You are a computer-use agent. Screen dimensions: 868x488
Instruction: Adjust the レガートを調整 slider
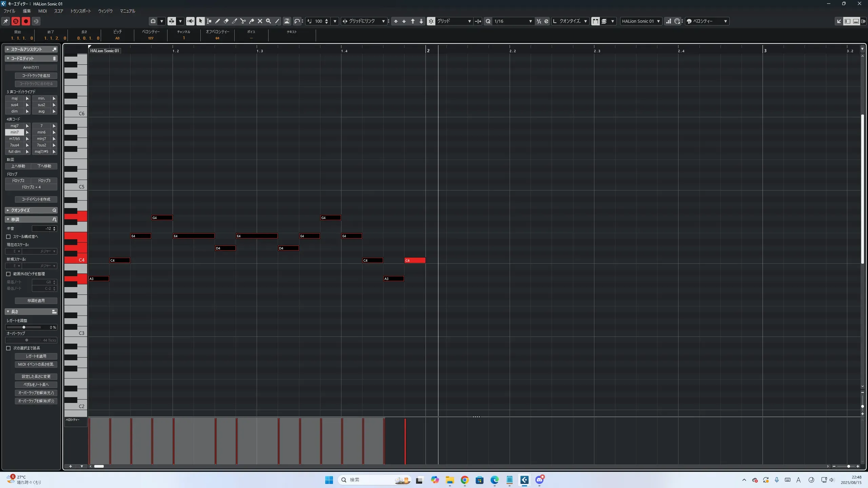click(24, 327)
